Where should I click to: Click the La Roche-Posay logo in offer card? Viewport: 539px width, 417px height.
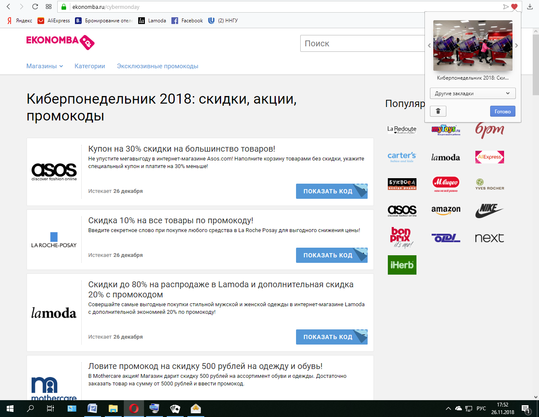54,240
